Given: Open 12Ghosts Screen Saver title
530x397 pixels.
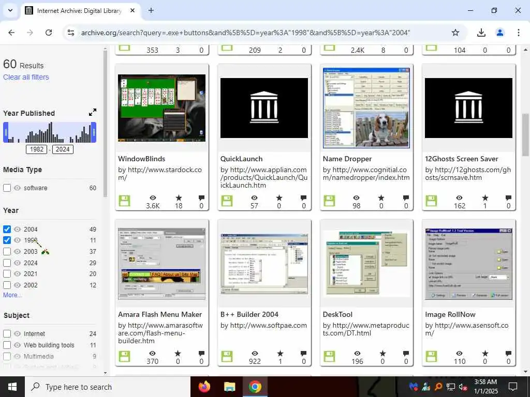Looking at the screenshot, I should pyautogui.click(x=461, y=159).
